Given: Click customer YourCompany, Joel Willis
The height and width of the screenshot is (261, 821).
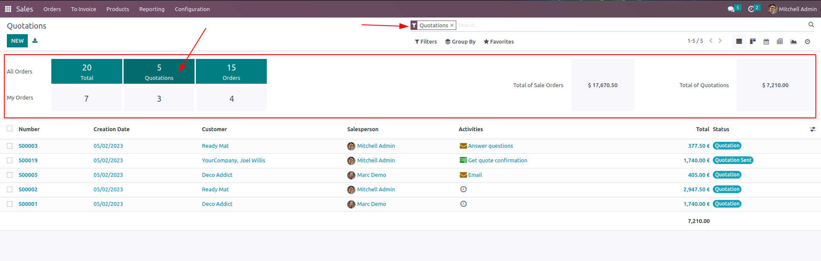Looking at the screenshot, I should tap(233, 161).
